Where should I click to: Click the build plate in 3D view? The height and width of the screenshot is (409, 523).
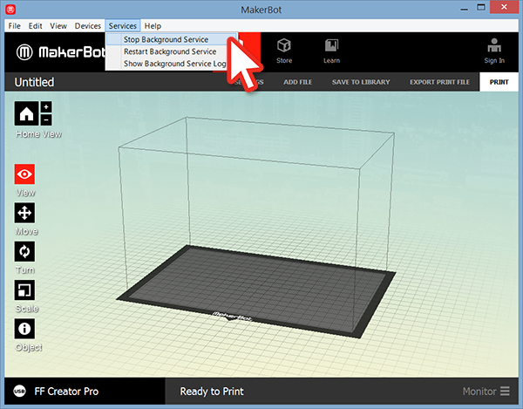255,291
